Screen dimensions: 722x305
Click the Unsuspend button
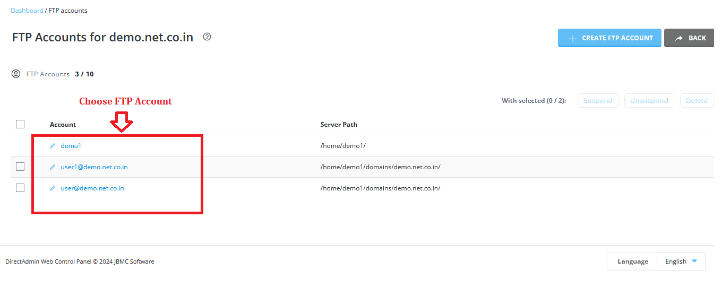(649, 101)
